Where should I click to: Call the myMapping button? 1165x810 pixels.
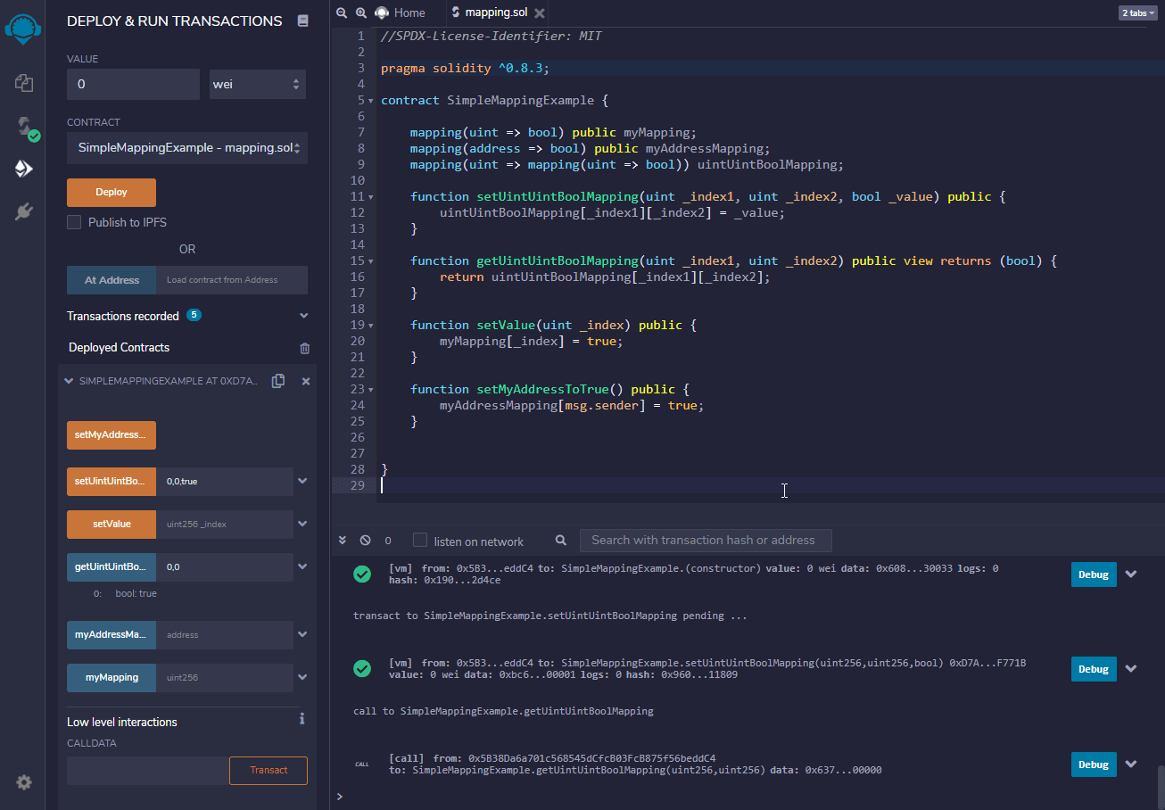[112, 677]
